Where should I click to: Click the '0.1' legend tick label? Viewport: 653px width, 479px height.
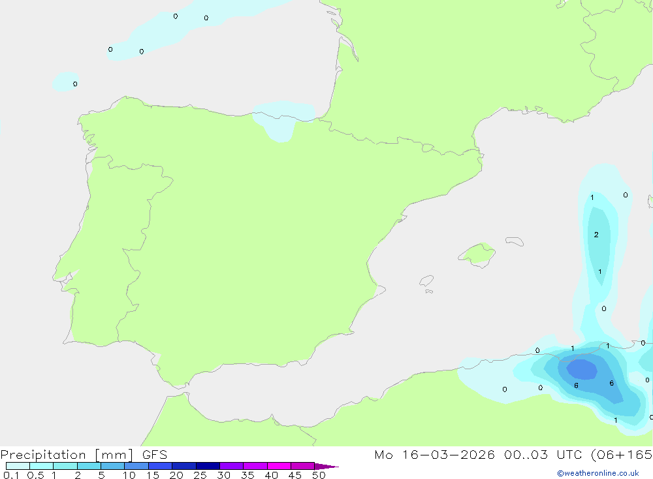tap(11, 475)
